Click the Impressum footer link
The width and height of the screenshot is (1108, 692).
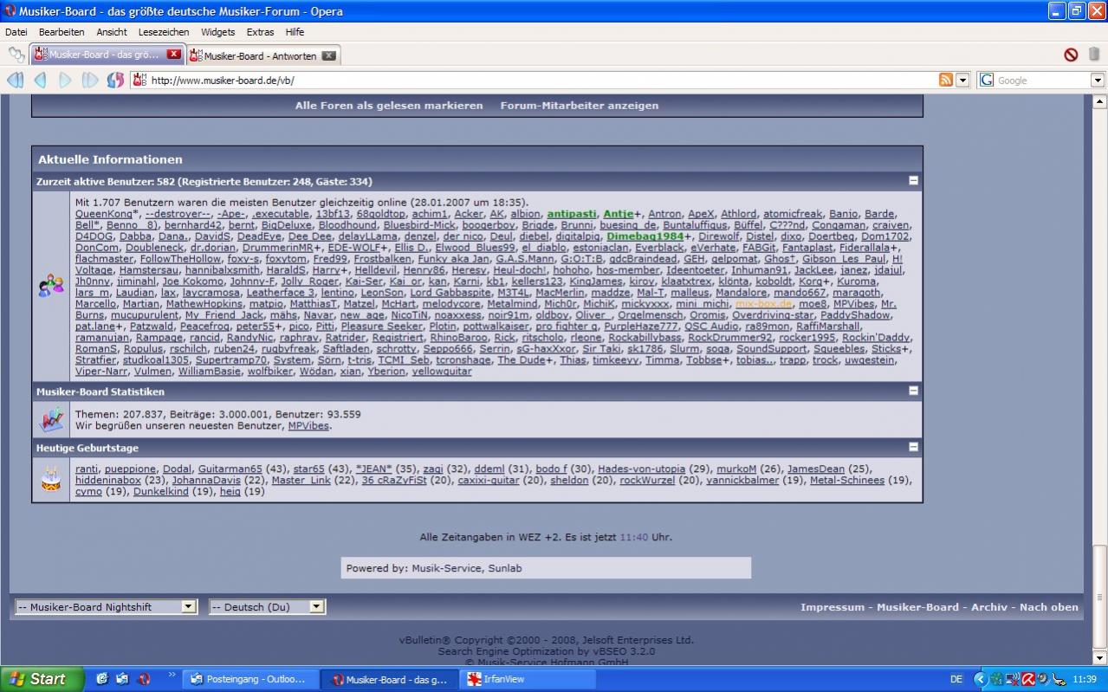point(833,607)
